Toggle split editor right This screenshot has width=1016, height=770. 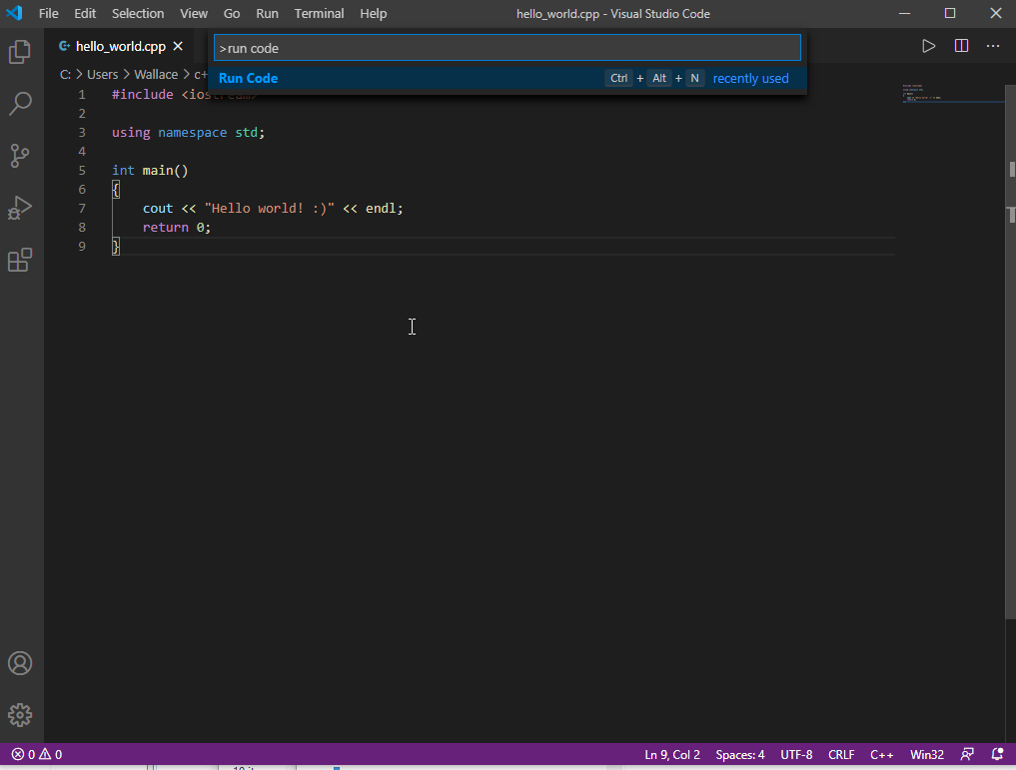pyautogui.click(x=961, y=46)
